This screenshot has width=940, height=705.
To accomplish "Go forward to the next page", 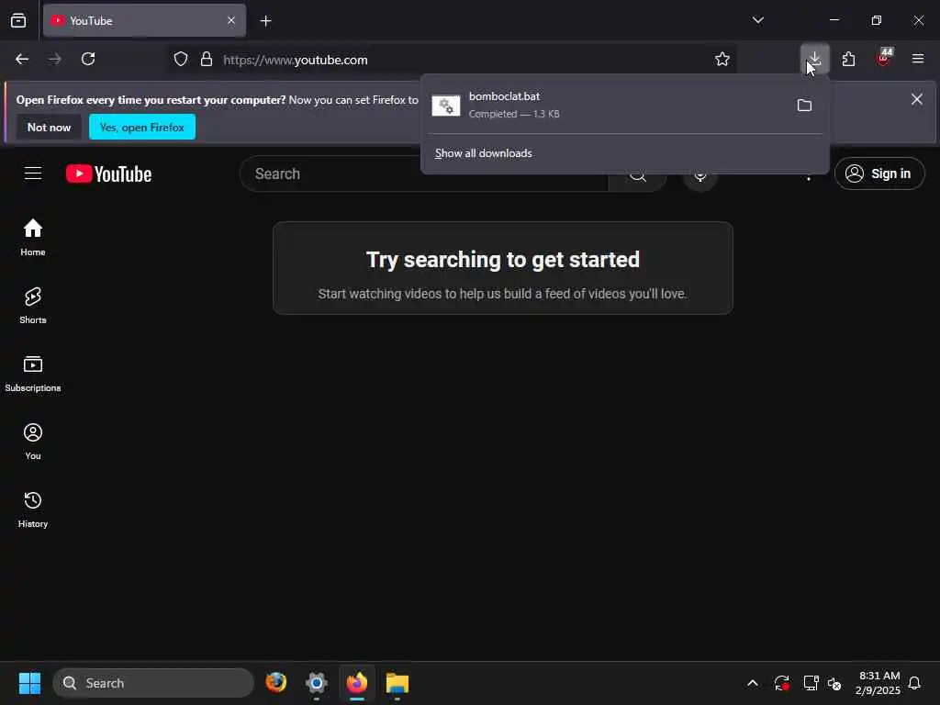I will [55, 59].
